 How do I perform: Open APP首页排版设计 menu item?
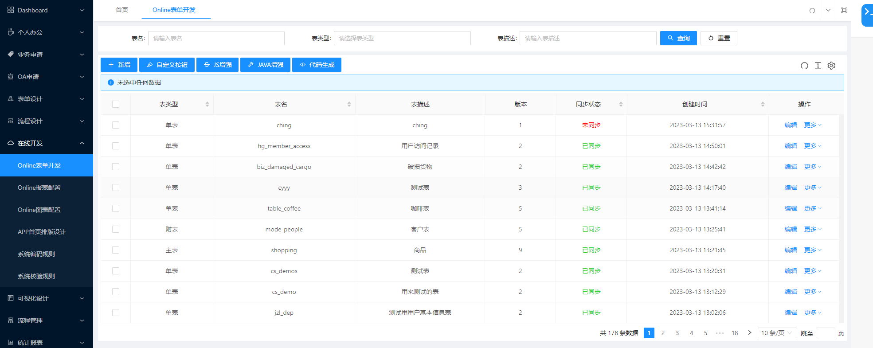tap(47, 232)
